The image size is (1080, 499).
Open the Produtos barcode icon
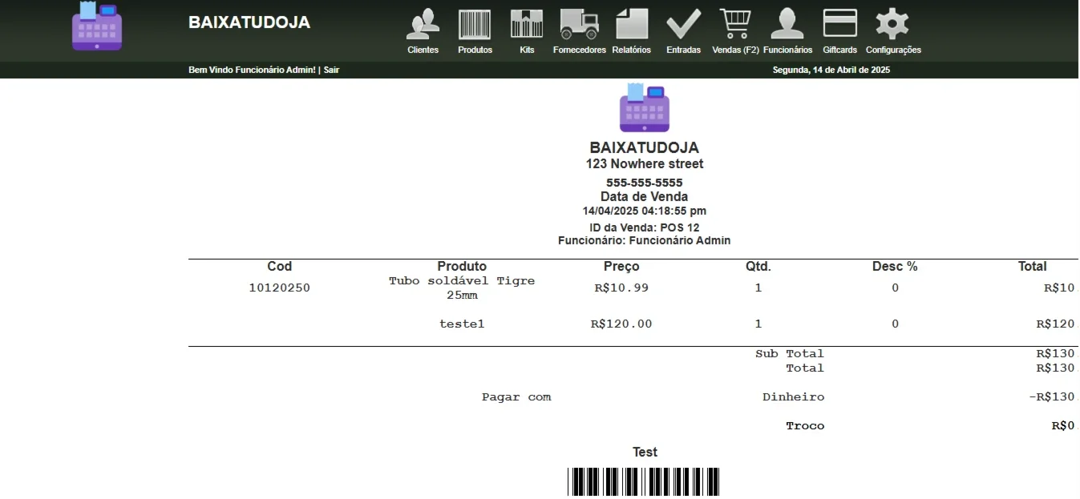click(475, 24)
